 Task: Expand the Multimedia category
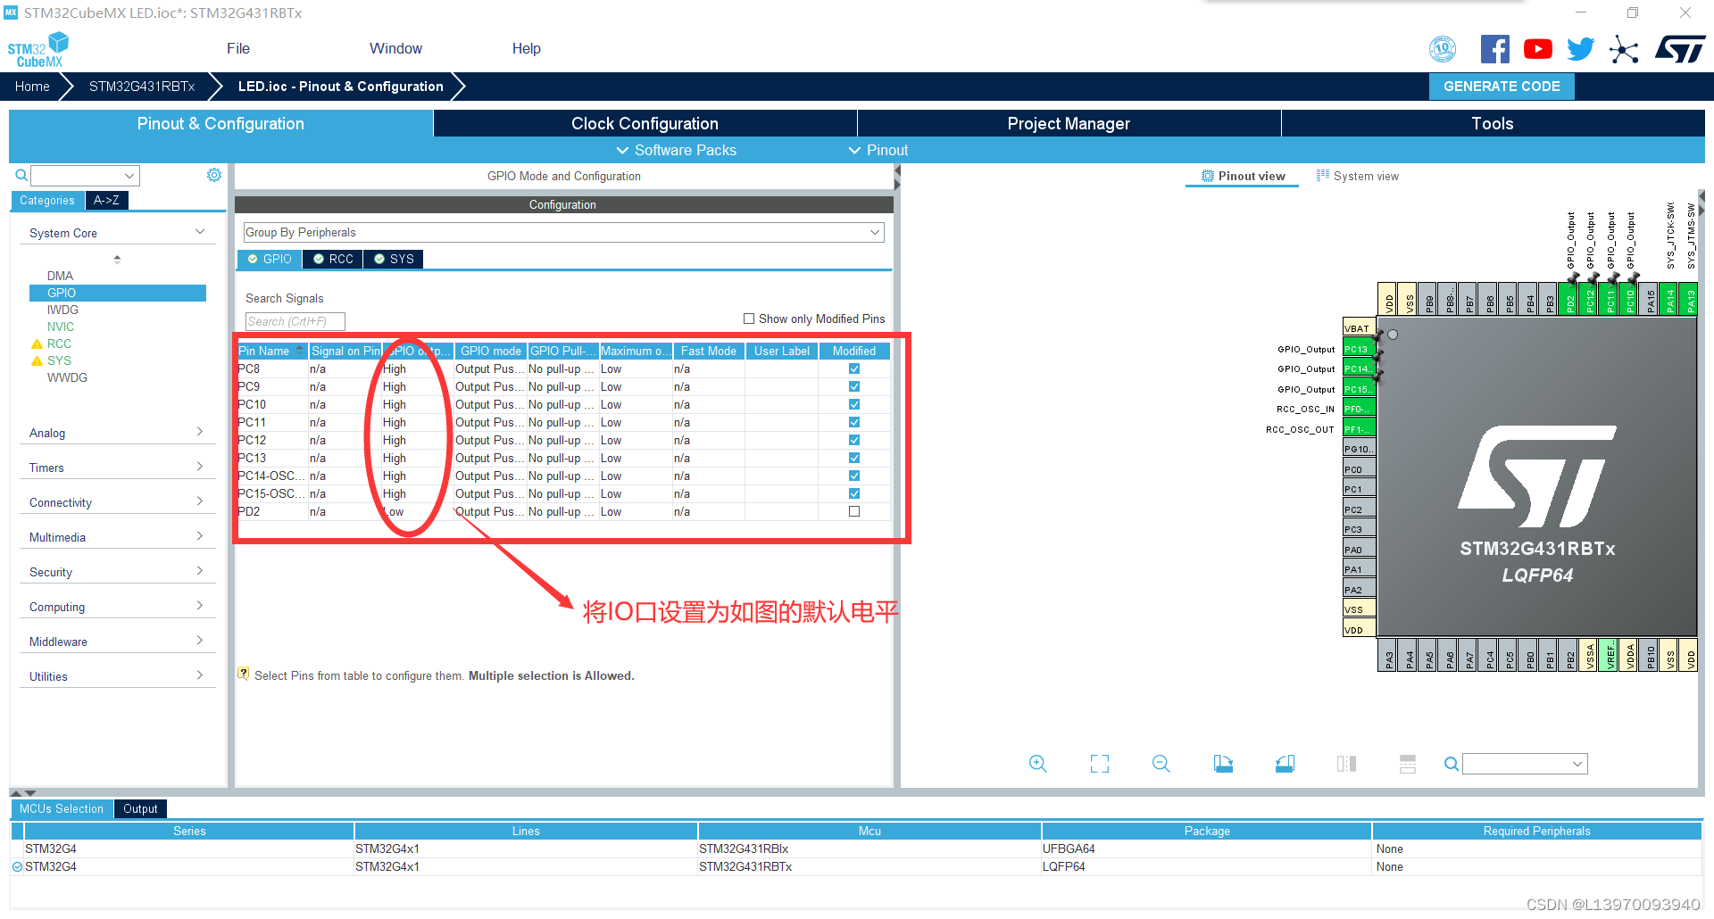pos(117,537)
